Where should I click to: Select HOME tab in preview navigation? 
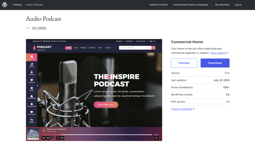(x=68, y=48)
